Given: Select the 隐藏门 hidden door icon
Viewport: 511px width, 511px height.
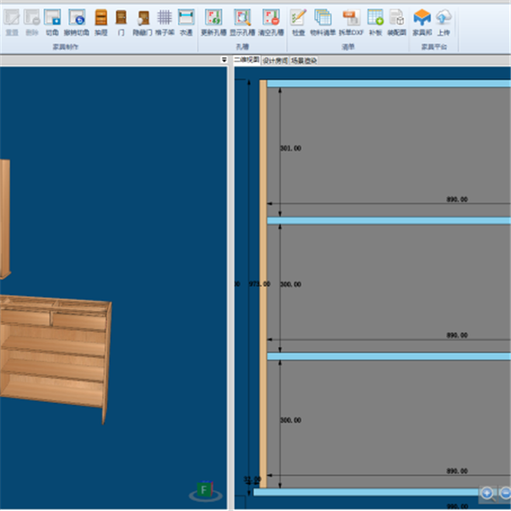Looking at the screenshot, I should coord(142,20).
